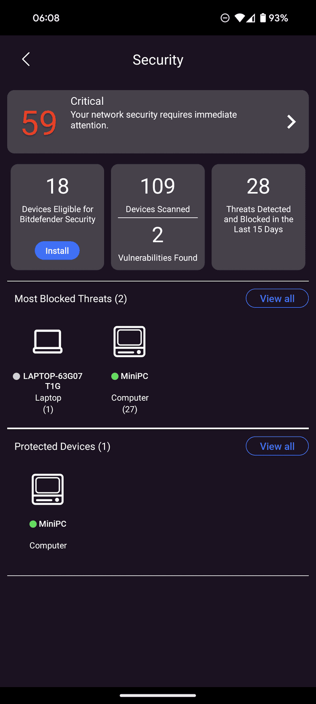Tap the LAPTOP-63G07T1G device name
Image resolution: width=316 pixels, height=704 pixels.
coord(53,381)
